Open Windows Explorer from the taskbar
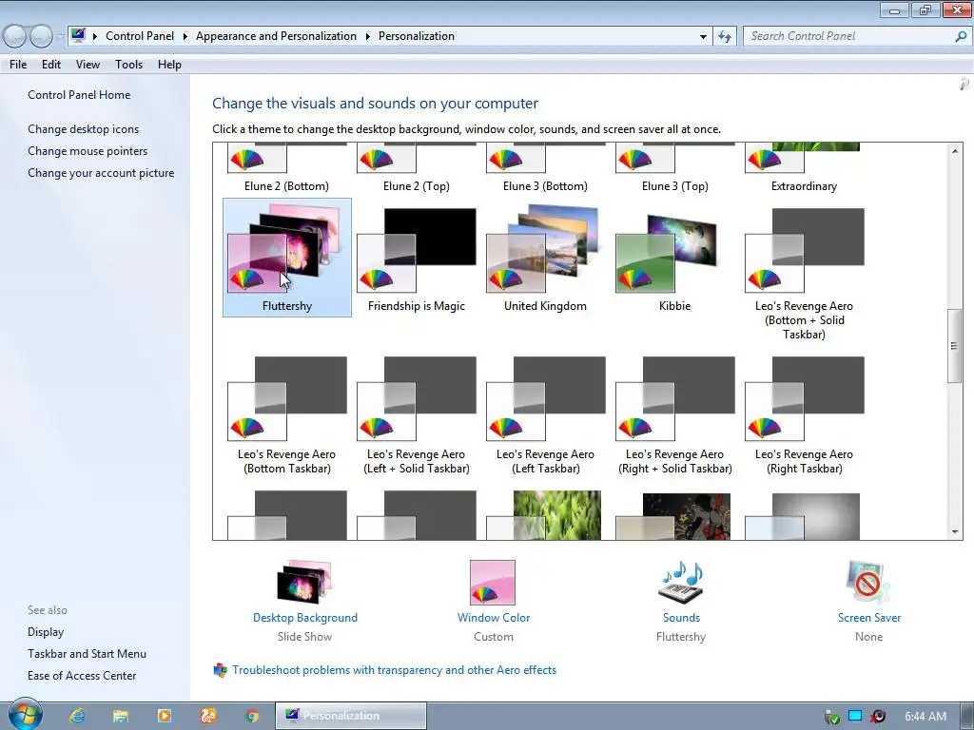974x730 pixels. 121,716
